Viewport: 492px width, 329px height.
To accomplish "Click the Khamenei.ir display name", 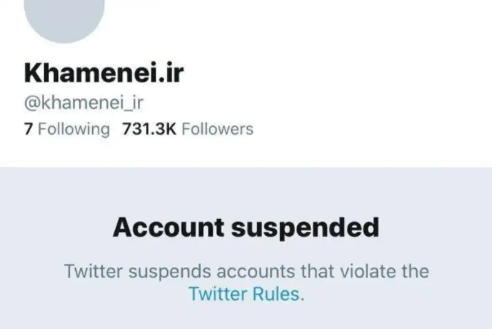I will pyautogui.click(x=104, y=74).
